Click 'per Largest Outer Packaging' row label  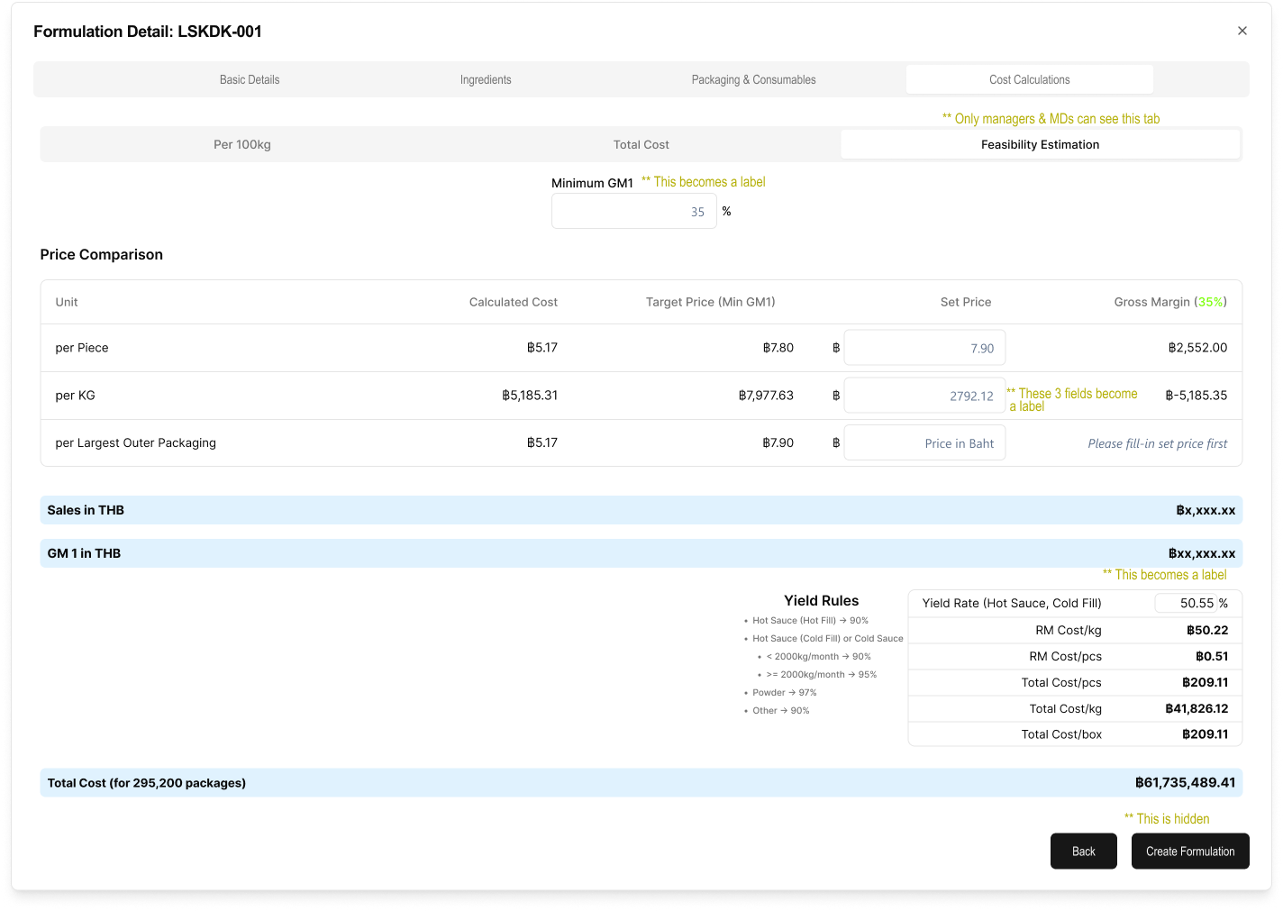click(x=135, y=442)
